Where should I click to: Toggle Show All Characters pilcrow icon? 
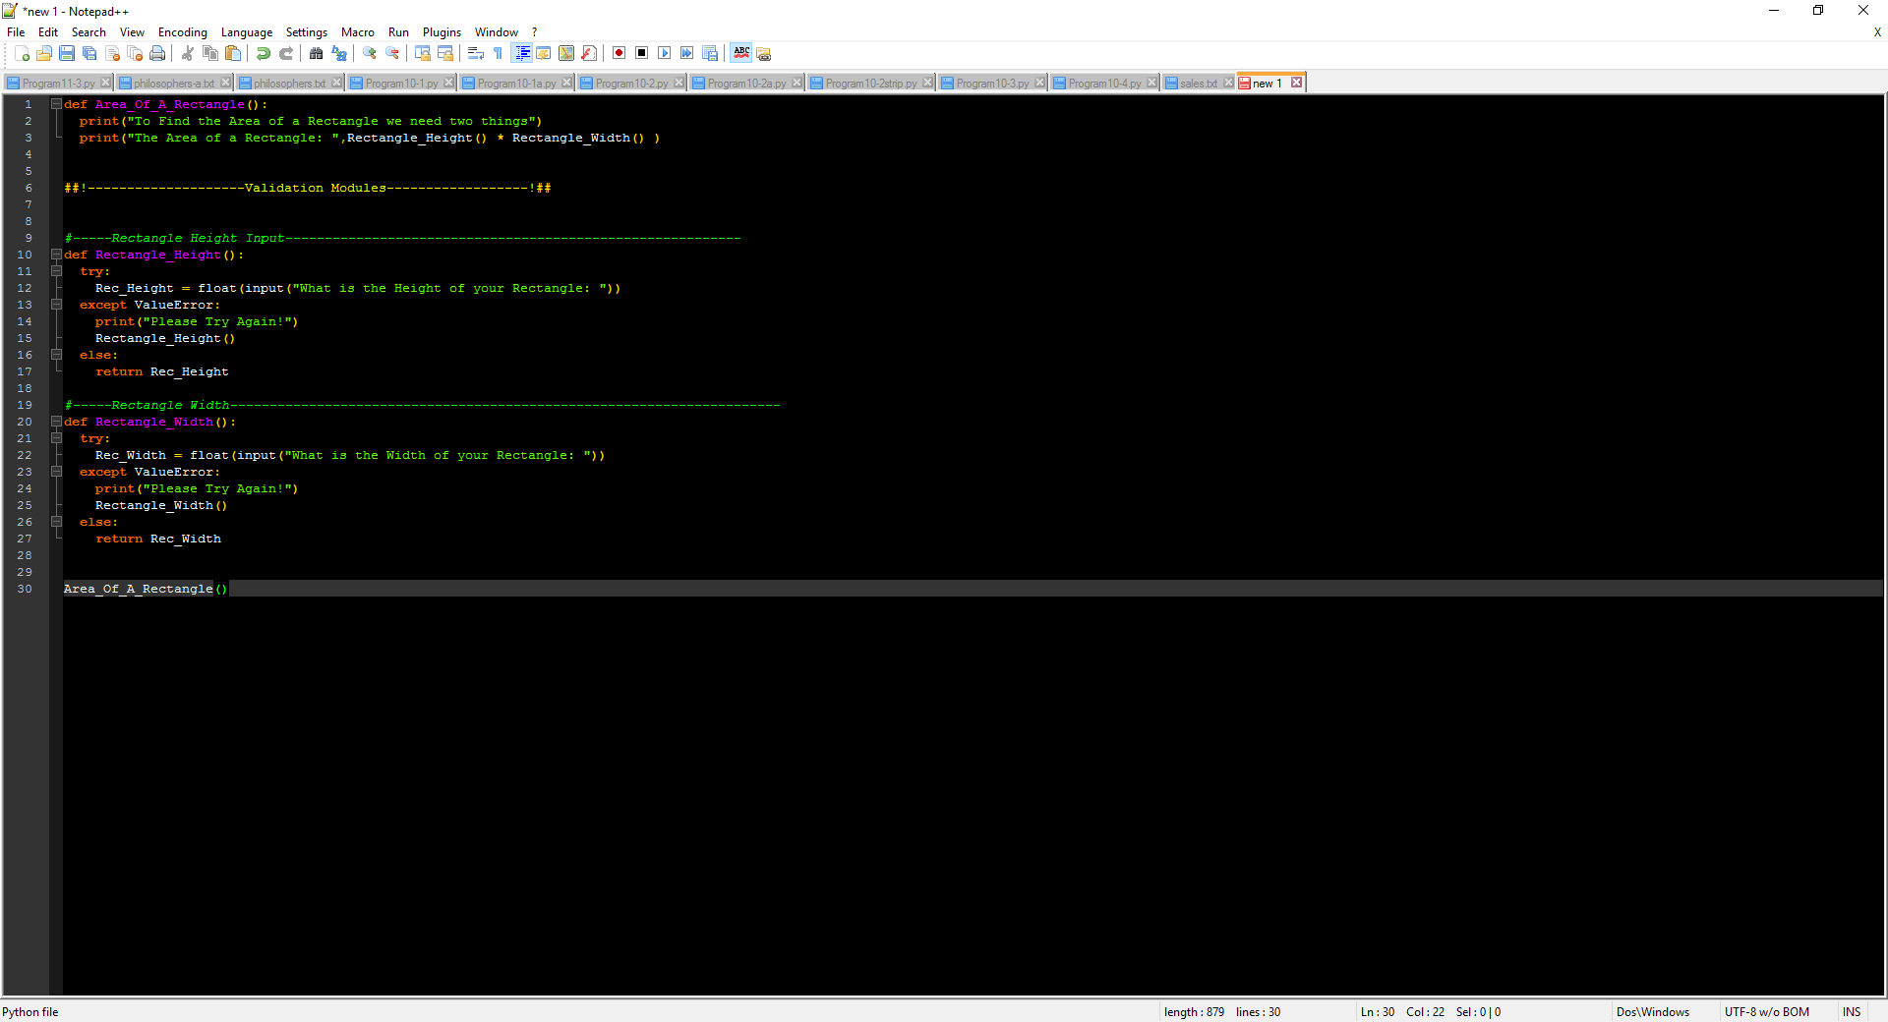coord(498,53)
